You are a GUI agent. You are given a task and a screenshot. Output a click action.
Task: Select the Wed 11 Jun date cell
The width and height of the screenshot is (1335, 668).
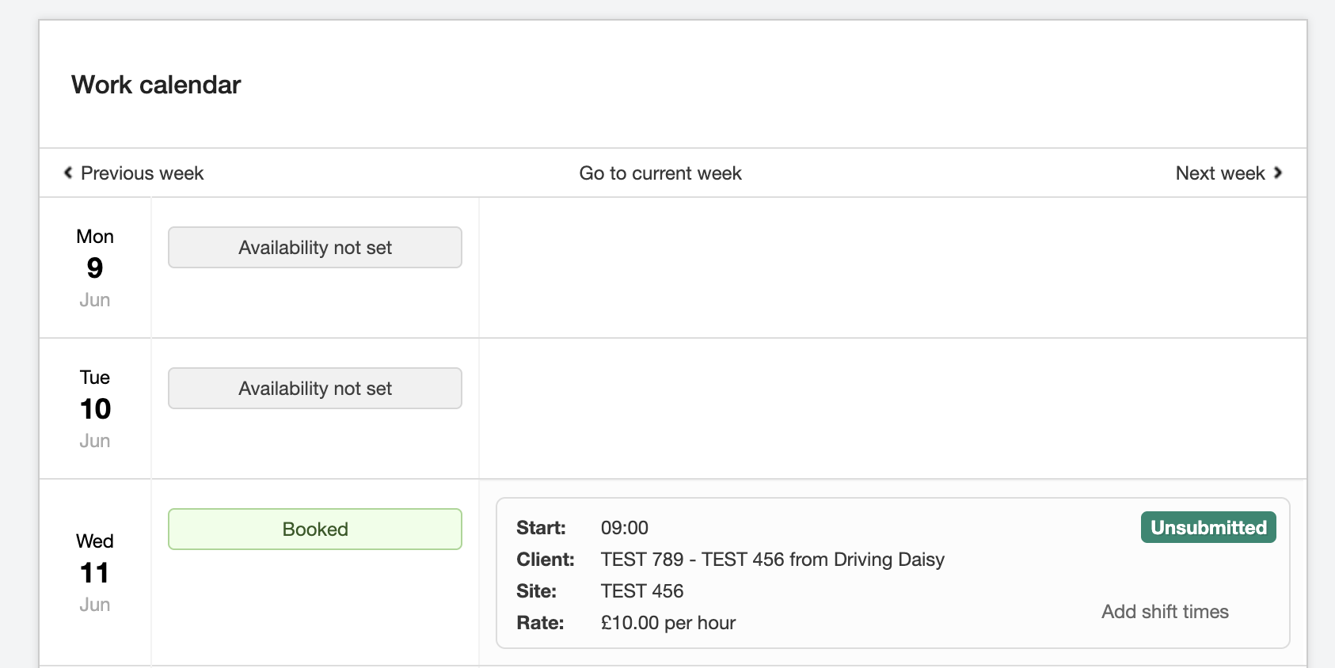[x=95, y=572]
